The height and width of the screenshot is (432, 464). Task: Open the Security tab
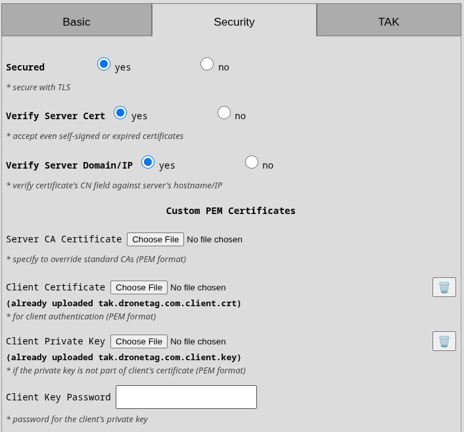tap(234, 20)
